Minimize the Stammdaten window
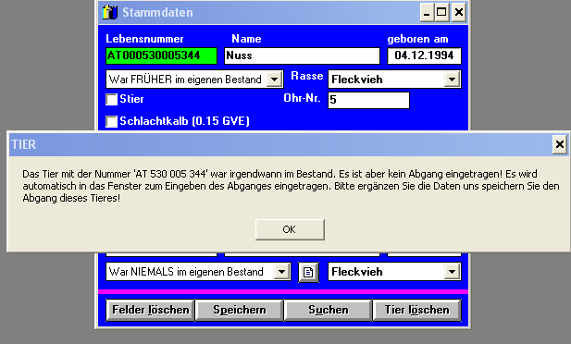This screenshot has width=571, height=344. pyautogui.click(x=427, y=12)
